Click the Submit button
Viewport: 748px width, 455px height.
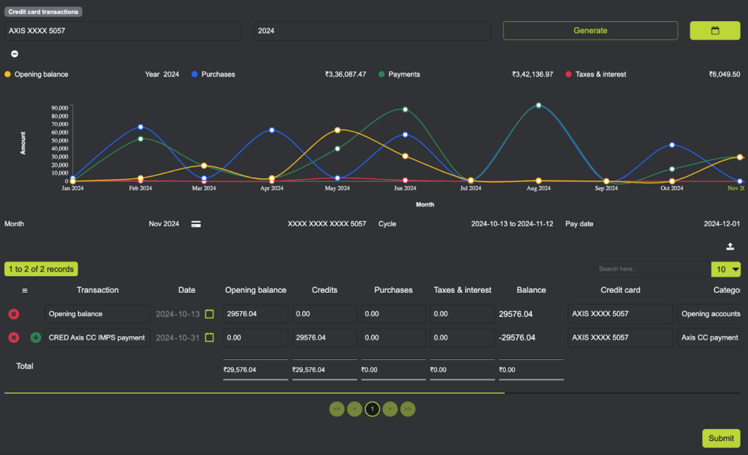tap(721, 438)
